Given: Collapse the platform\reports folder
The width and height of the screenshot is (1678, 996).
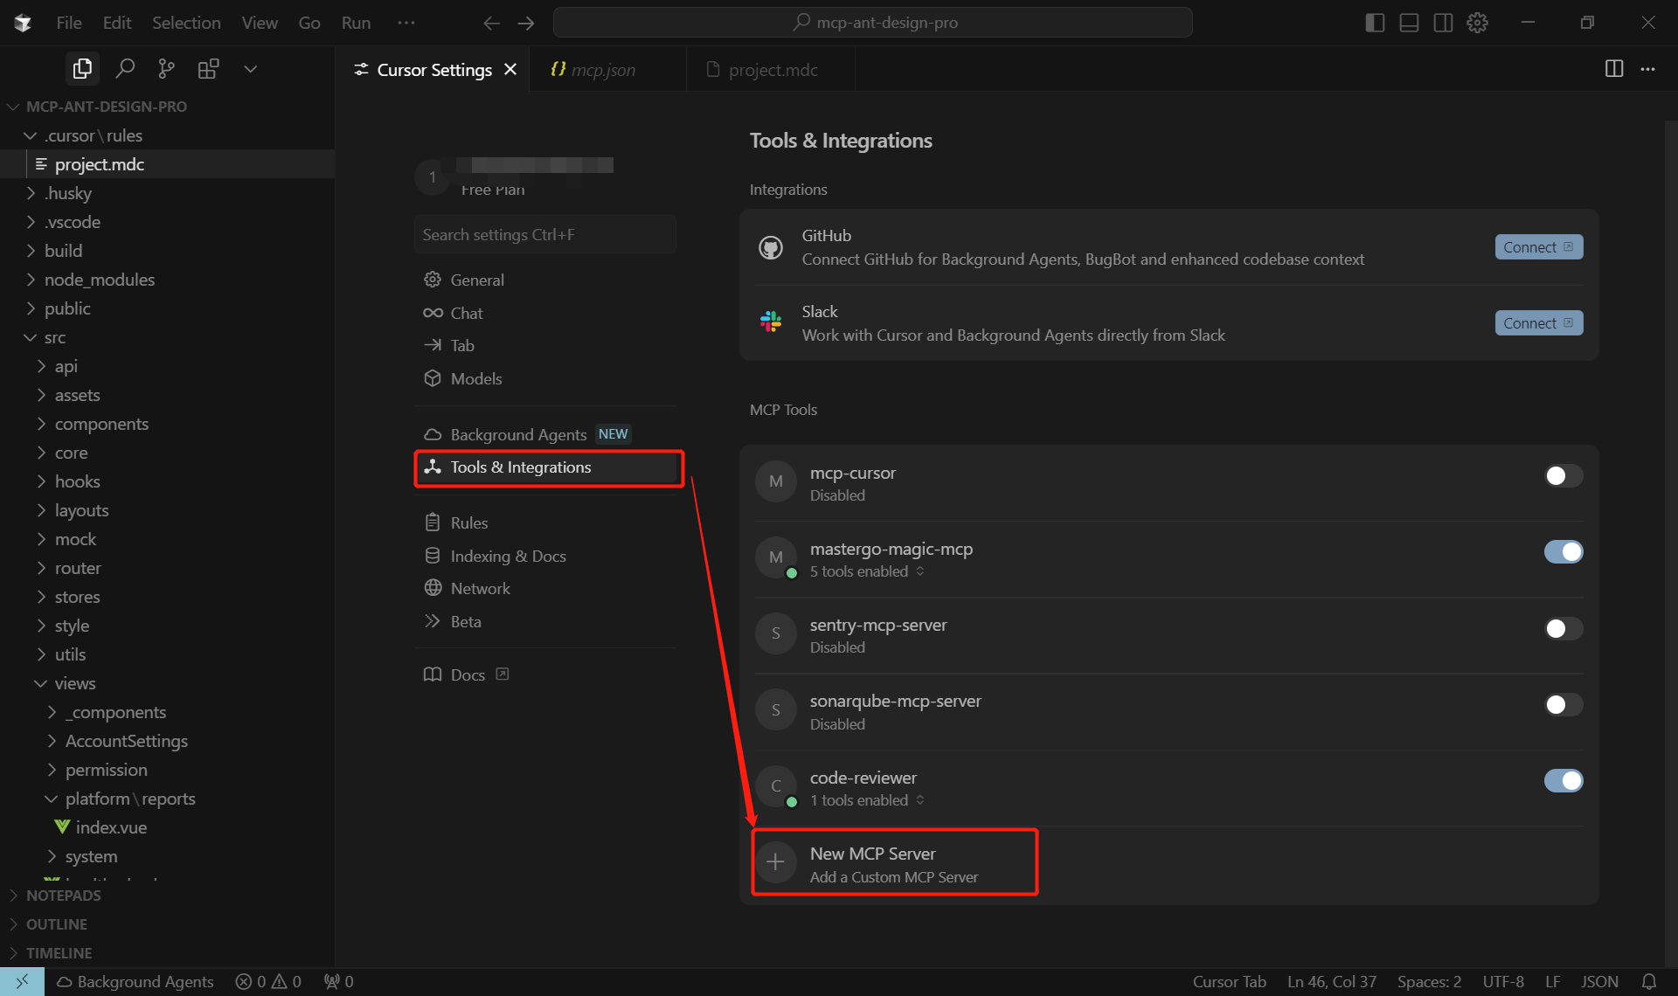Looking at the screenshot, I should (x=167, y=799).
